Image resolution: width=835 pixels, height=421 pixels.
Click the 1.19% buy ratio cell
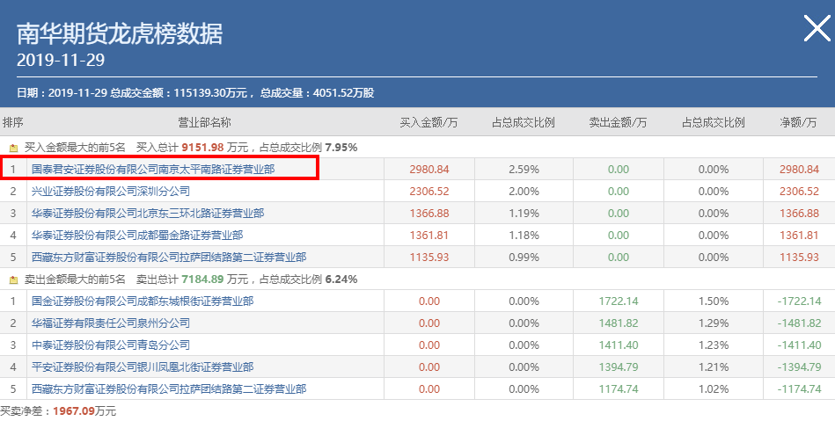524,214
